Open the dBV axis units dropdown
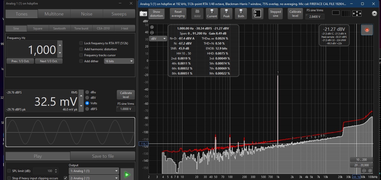This screenshot has width=381, height=180. coord(158,39)
